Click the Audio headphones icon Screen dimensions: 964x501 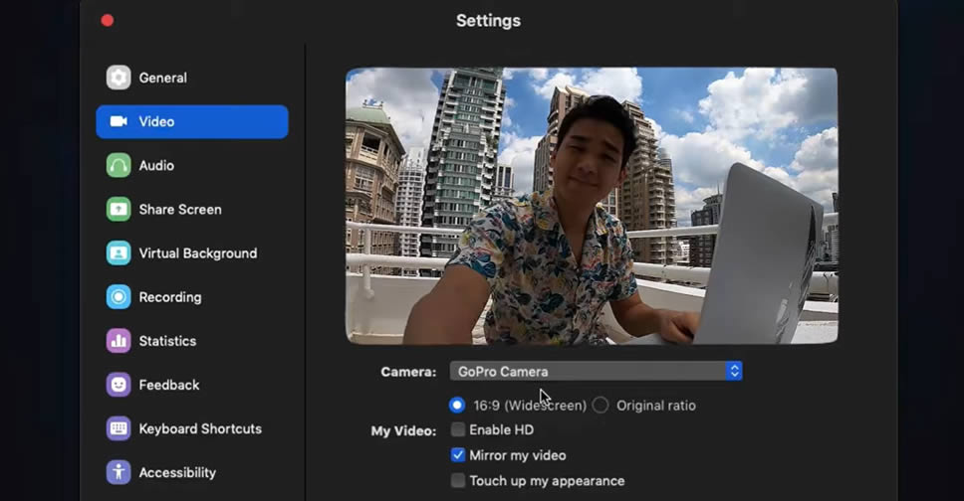point(119,165)
